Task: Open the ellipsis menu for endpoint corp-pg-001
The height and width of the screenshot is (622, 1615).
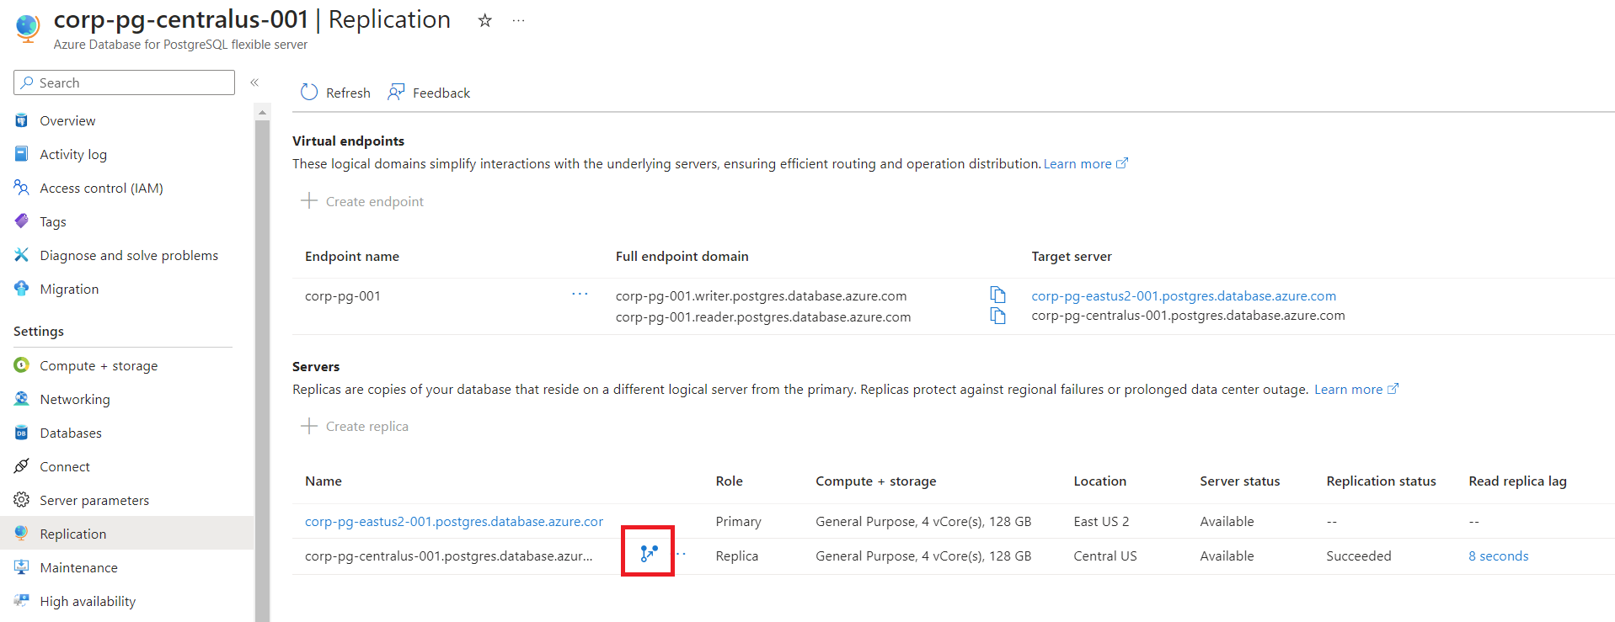Action: coord(580,294)
